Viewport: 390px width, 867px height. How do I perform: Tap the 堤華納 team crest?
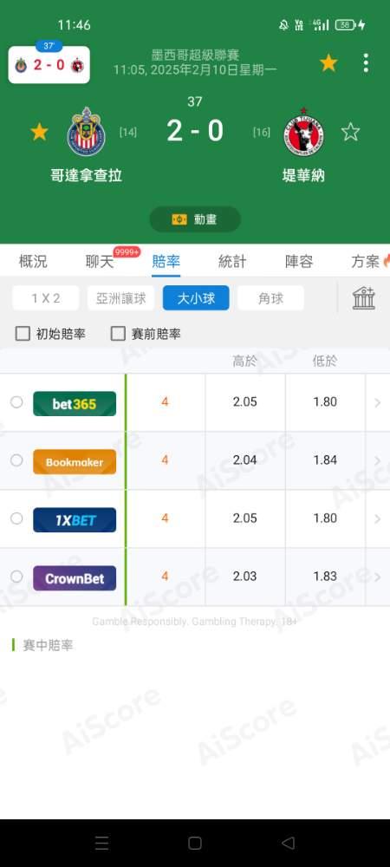tap(304, 132)
